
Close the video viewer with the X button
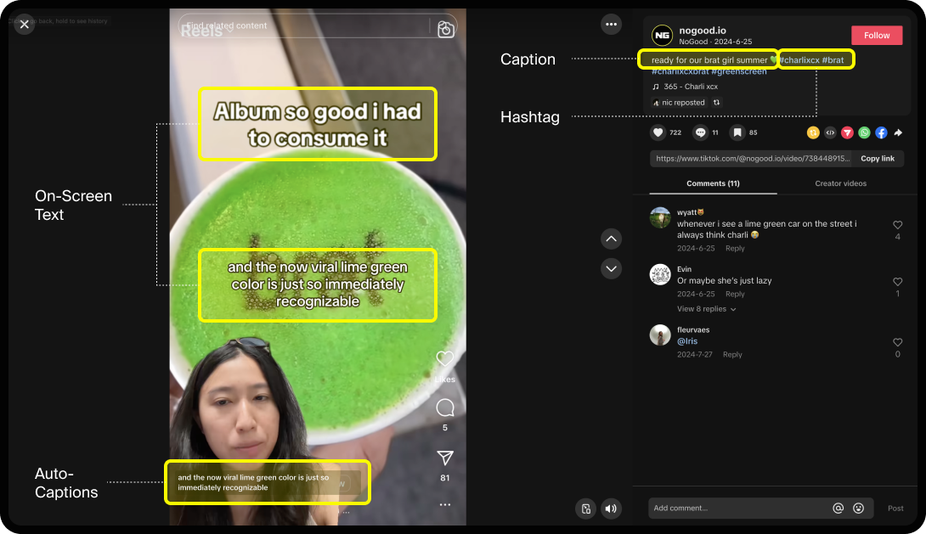[25, 24]
